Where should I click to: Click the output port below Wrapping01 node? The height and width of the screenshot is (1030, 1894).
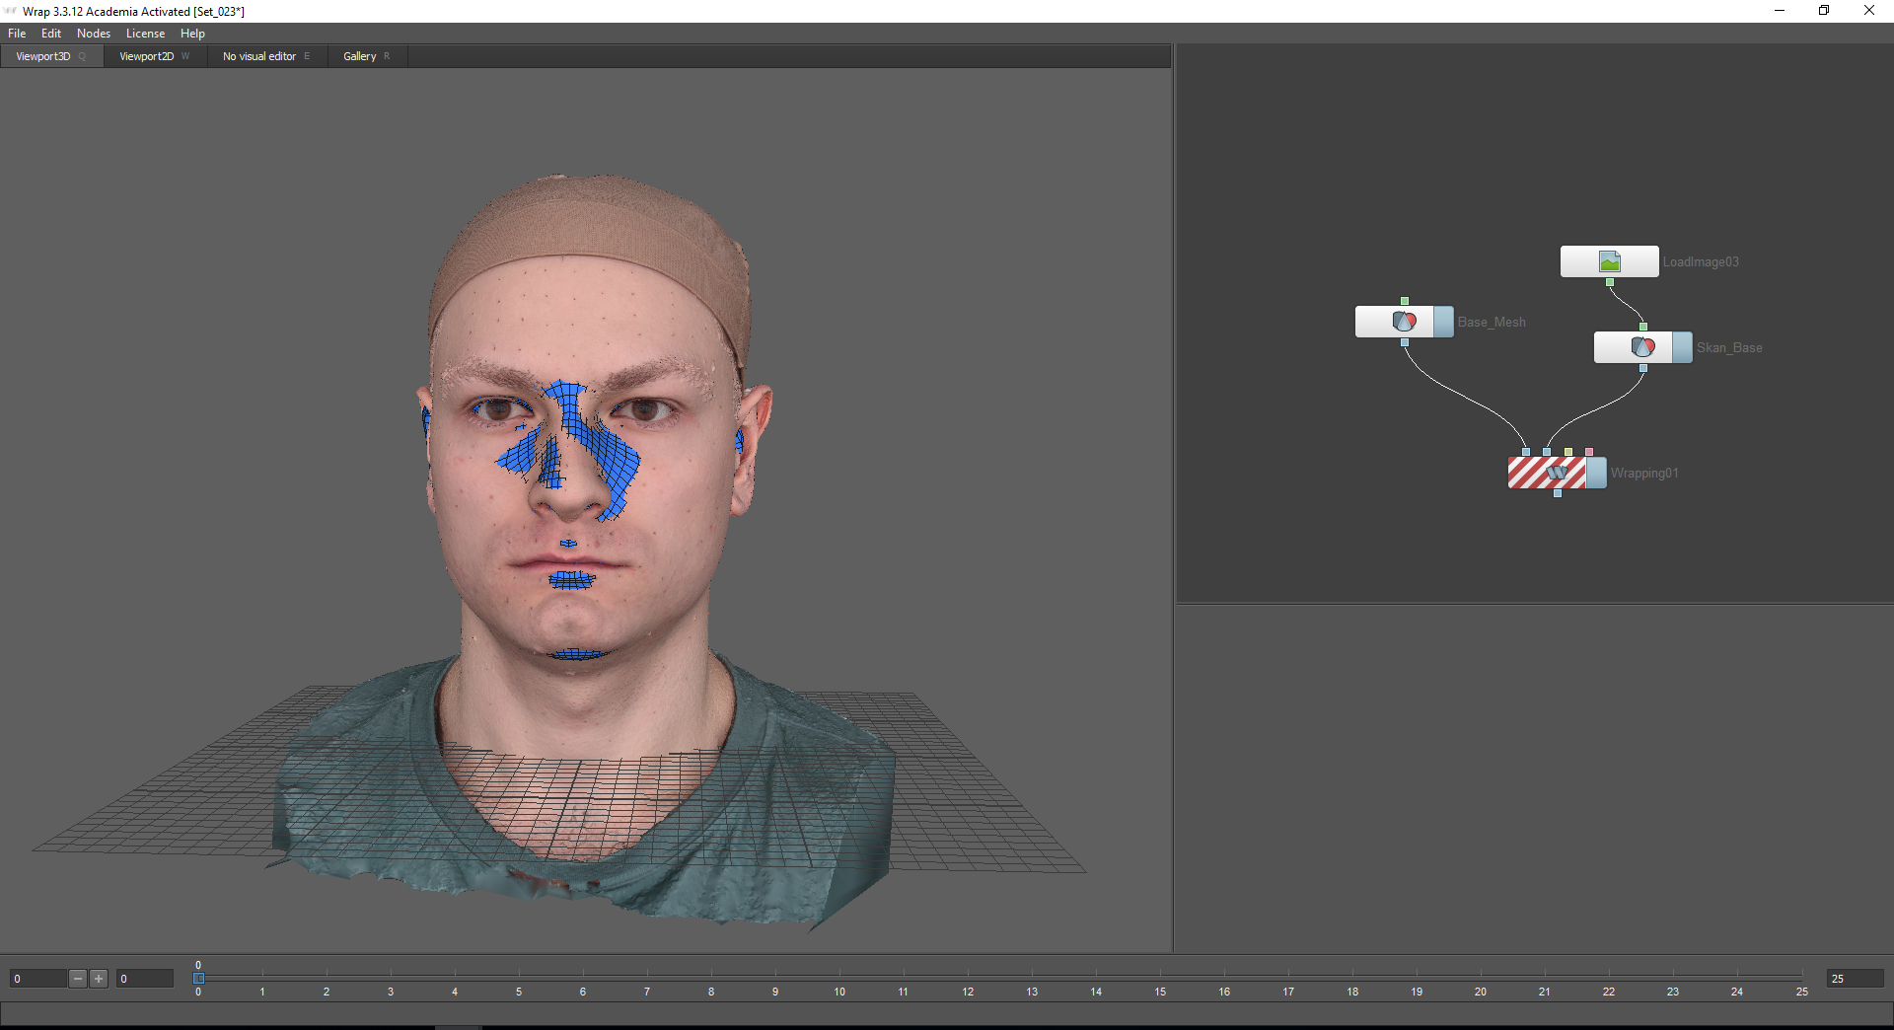(1558, 493)
